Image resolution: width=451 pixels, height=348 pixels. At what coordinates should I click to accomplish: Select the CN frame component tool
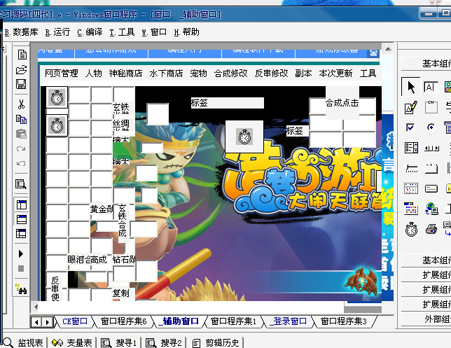[431, 107]
